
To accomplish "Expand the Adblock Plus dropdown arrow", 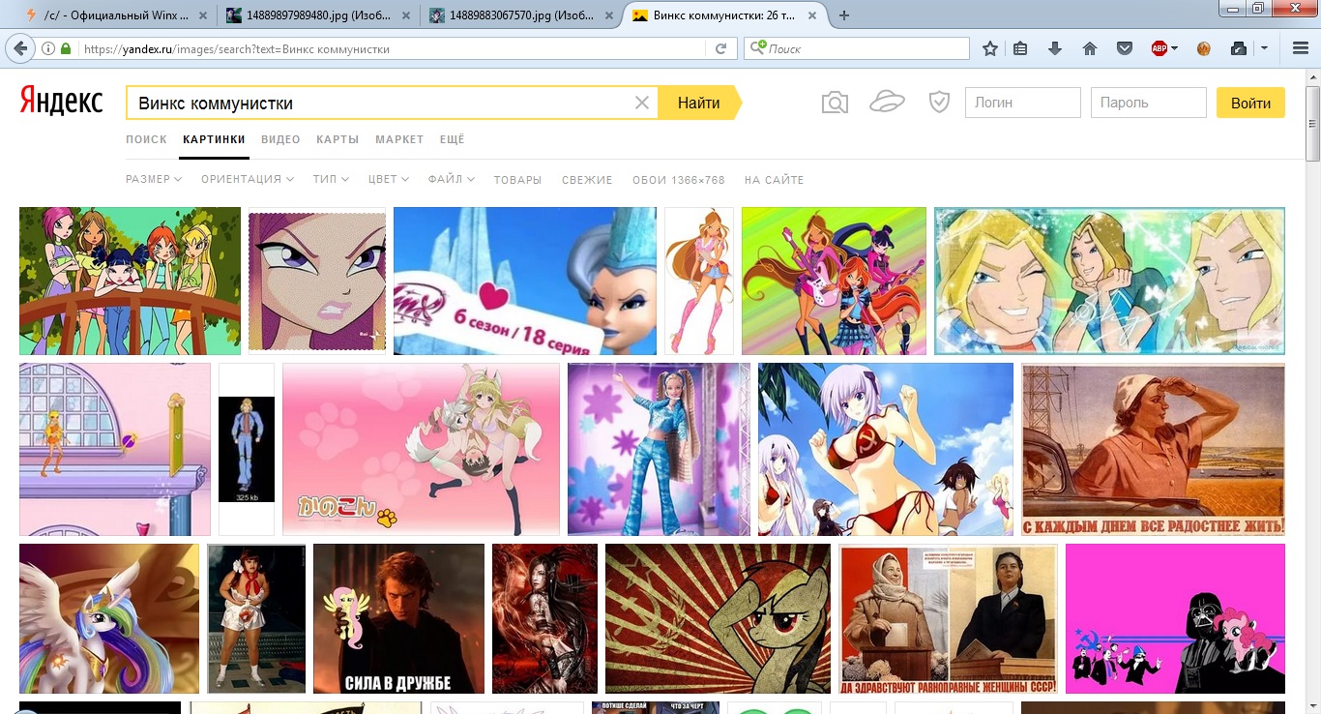I will (x=1174, y=48).
